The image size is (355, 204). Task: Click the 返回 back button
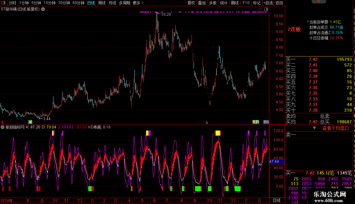[279, 3]
